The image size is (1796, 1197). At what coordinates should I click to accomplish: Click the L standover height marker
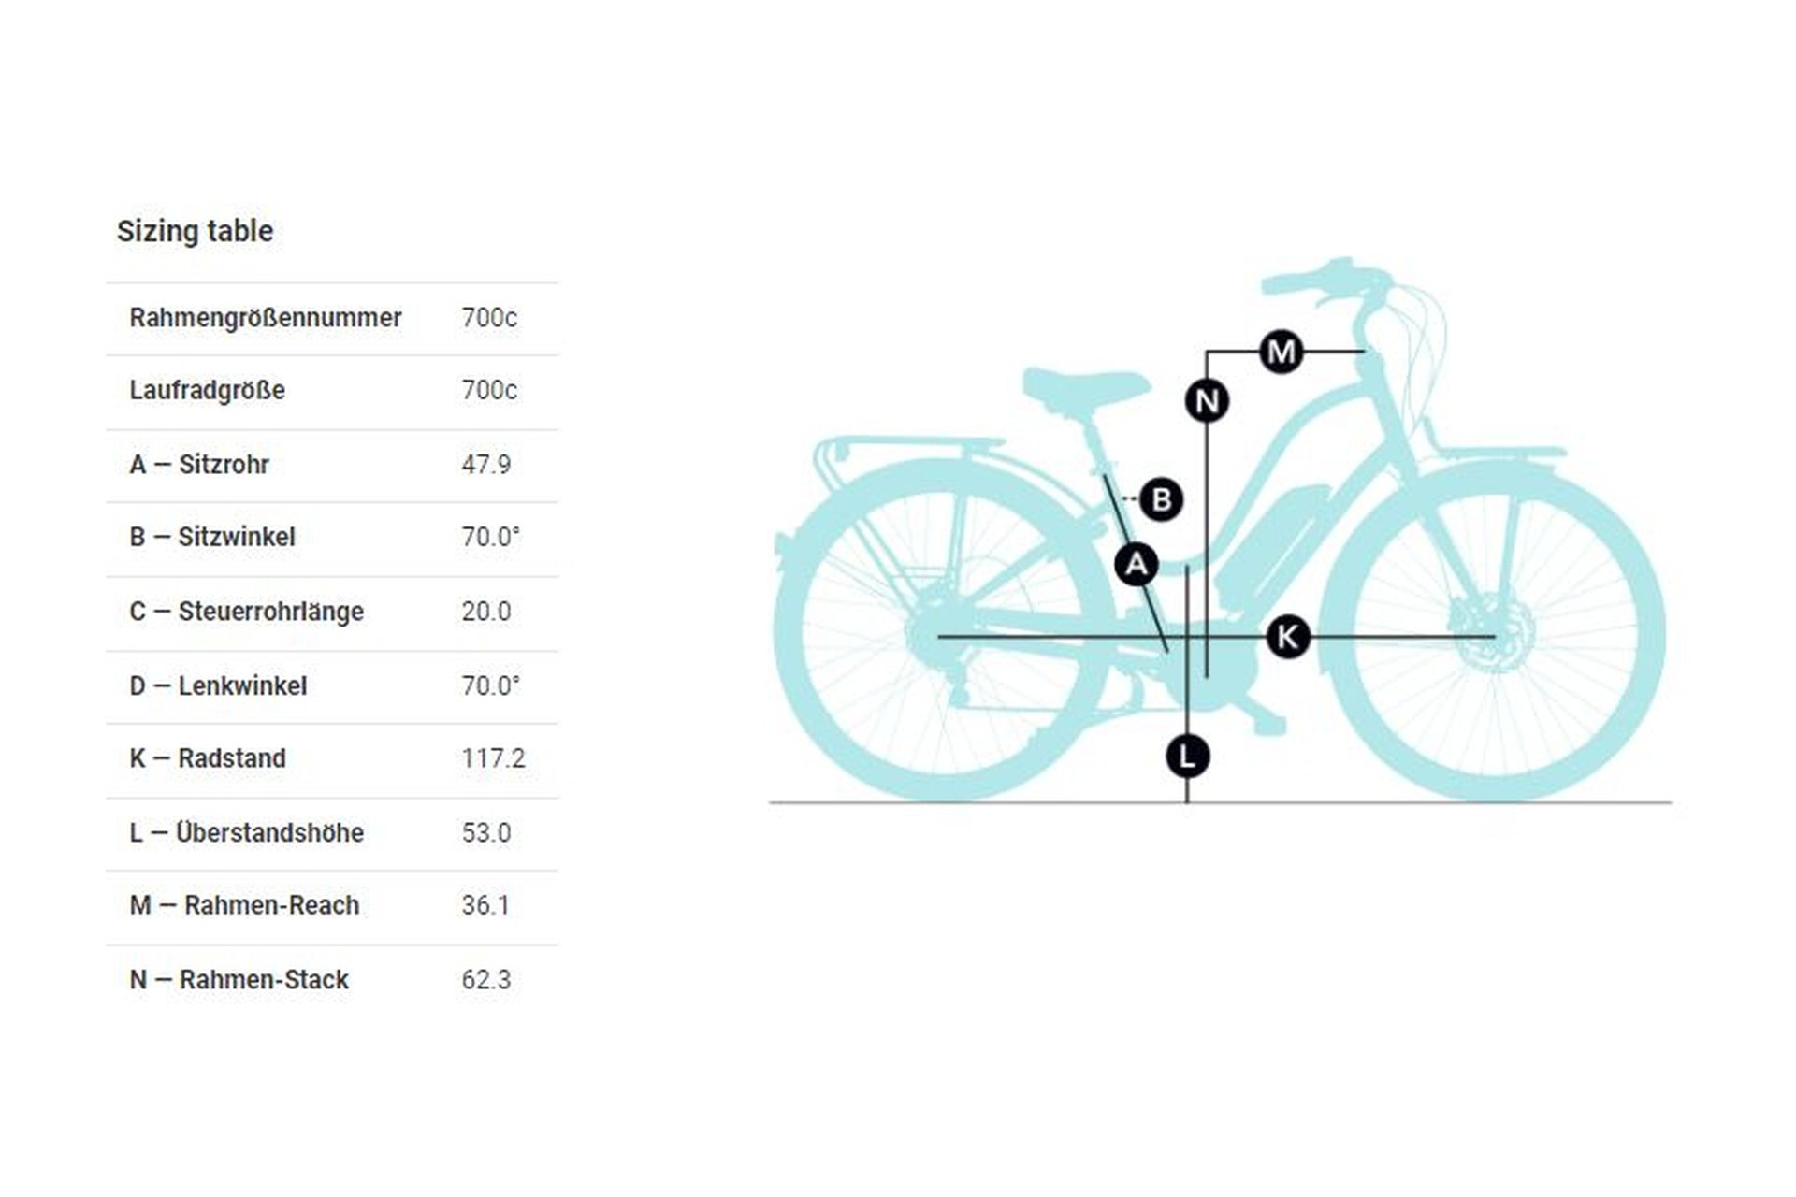1187,756
